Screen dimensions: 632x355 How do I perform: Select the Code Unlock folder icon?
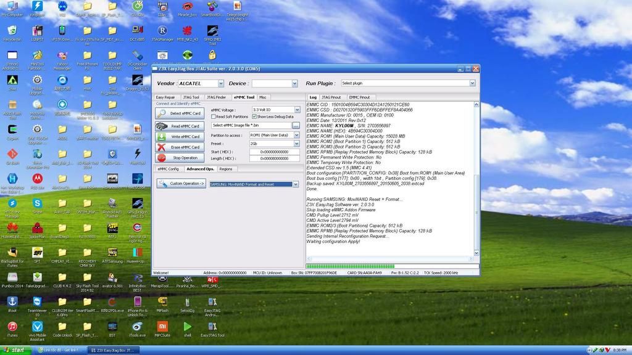(x=62, y=329)
